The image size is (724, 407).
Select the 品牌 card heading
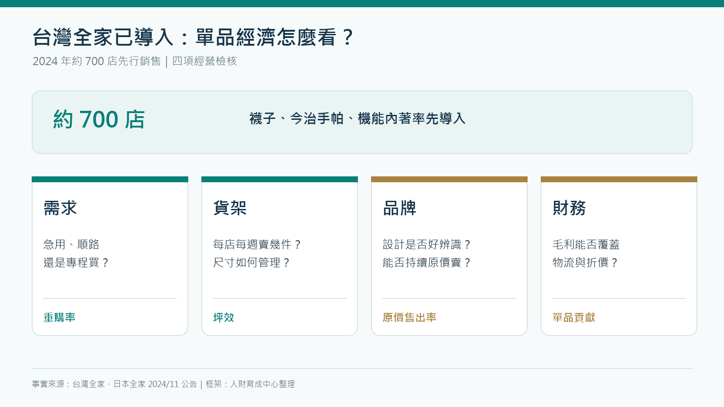pos(400,208)
